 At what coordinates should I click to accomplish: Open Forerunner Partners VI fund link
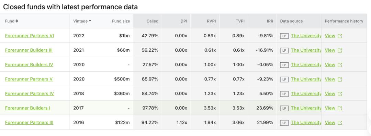29,36
